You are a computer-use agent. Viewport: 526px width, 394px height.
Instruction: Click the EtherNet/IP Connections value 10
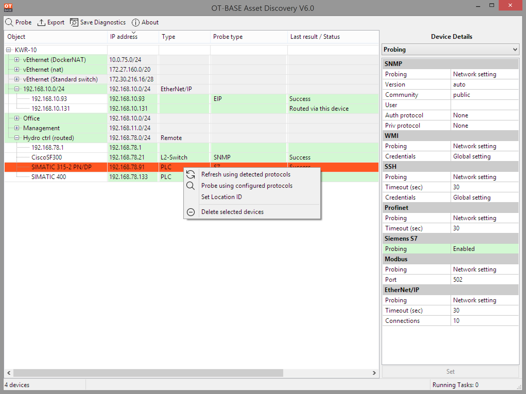pos(485,321)
